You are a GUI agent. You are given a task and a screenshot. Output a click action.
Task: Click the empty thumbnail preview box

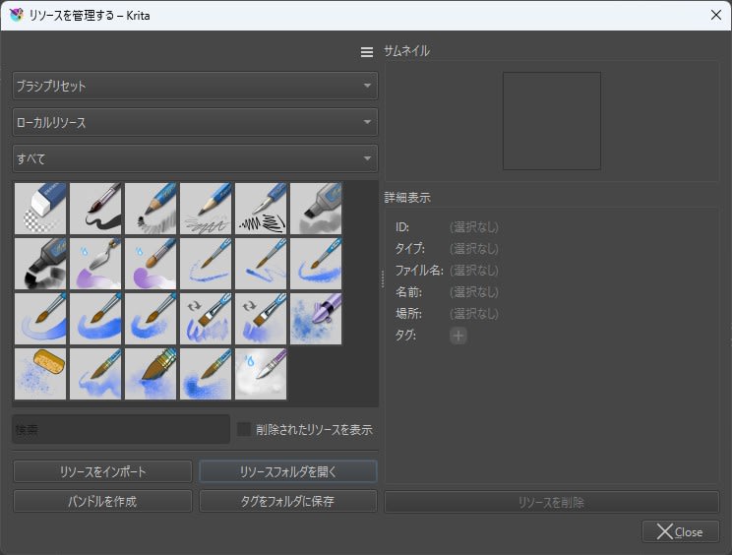pos(551,121)
